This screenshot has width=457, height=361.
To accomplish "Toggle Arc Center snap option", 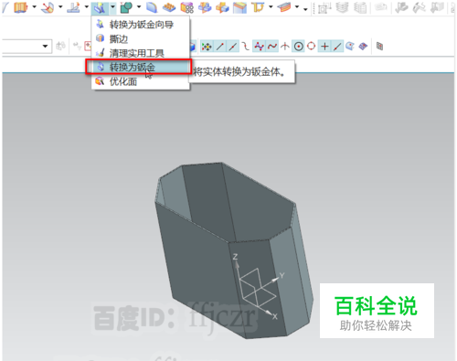I will click(x=298, y=47).
